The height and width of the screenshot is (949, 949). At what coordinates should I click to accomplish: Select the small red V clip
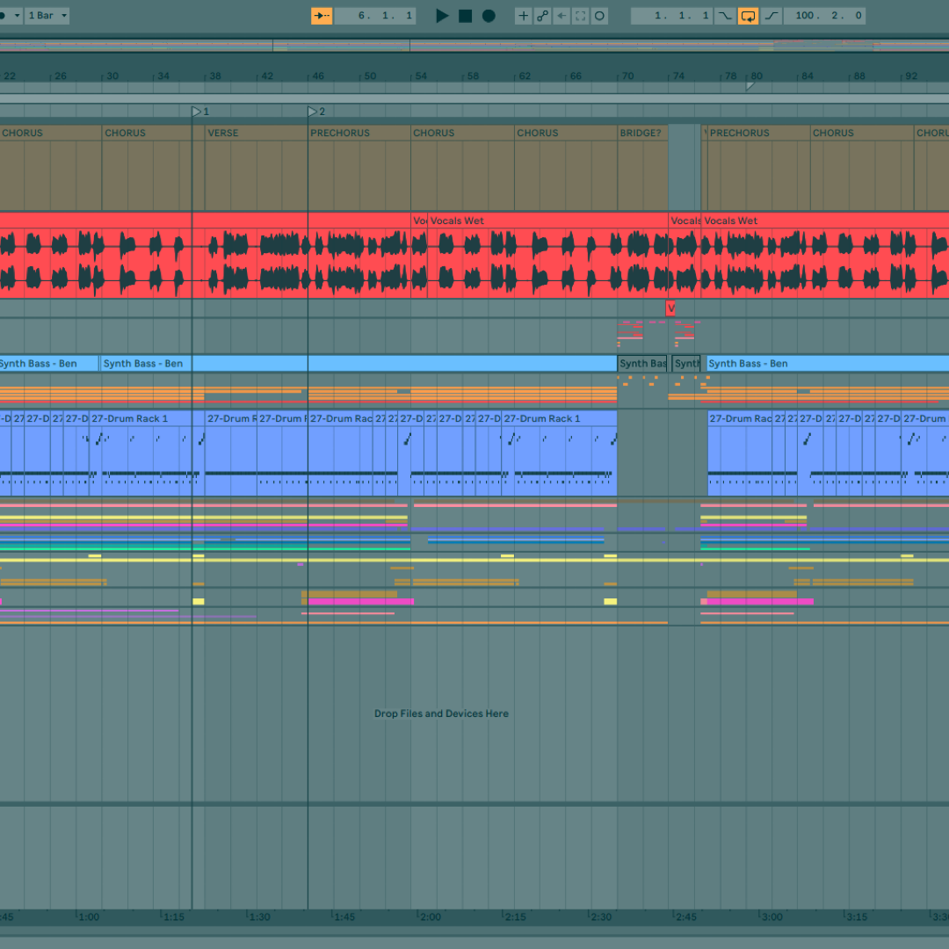670,308
